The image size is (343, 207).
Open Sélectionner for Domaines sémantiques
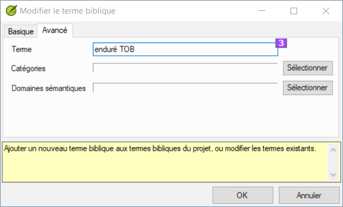308,88
